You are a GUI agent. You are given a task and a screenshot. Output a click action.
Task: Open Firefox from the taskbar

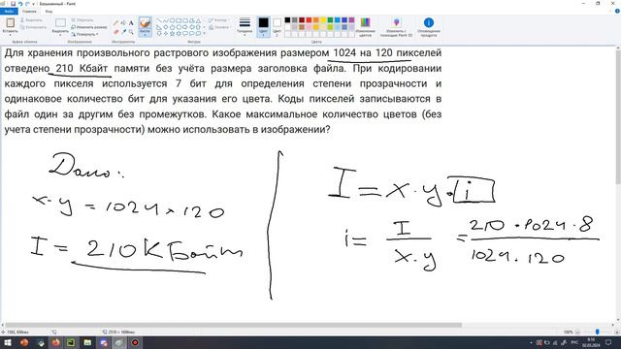pos(56,342)
